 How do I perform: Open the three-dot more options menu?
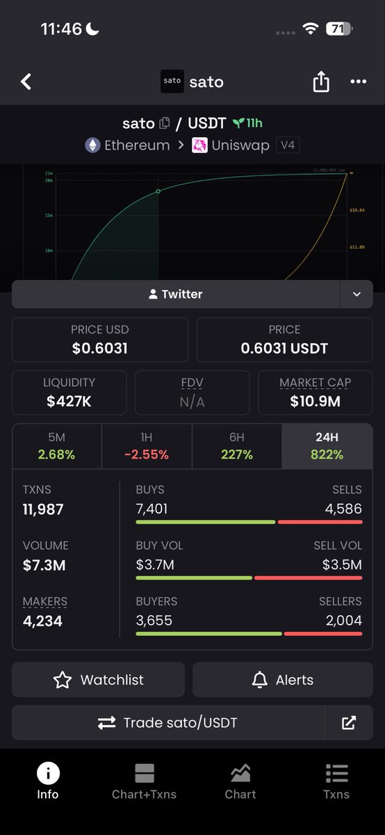pyautogui.click(x=358, y=81)
